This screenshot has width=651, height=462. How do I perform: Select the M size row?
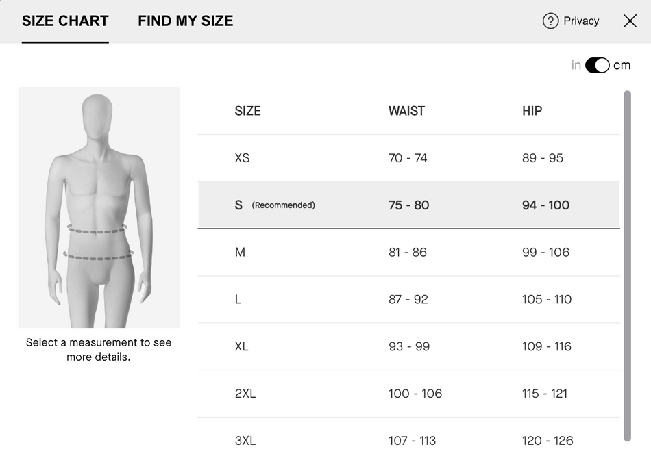pos(409,252)
